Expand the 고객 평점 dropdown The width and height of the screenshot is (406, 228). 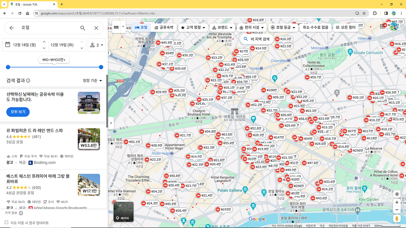coord(193,28)
